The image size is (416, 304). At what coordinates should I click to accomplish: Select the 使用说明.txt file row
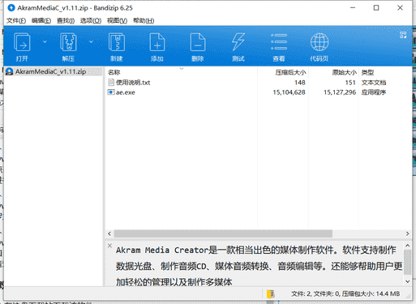[x=258, y=83]
